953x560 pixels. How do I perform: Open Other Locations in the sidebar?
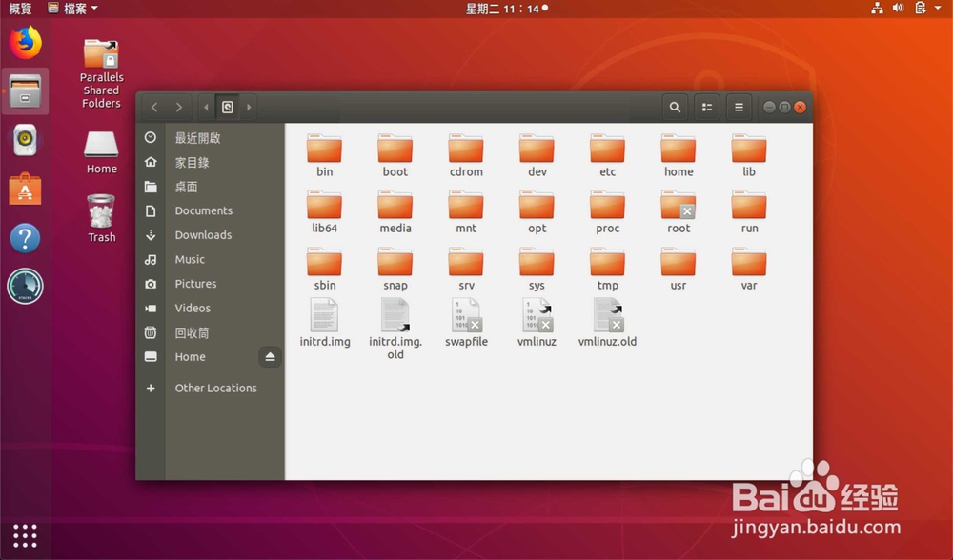(211, 388)
